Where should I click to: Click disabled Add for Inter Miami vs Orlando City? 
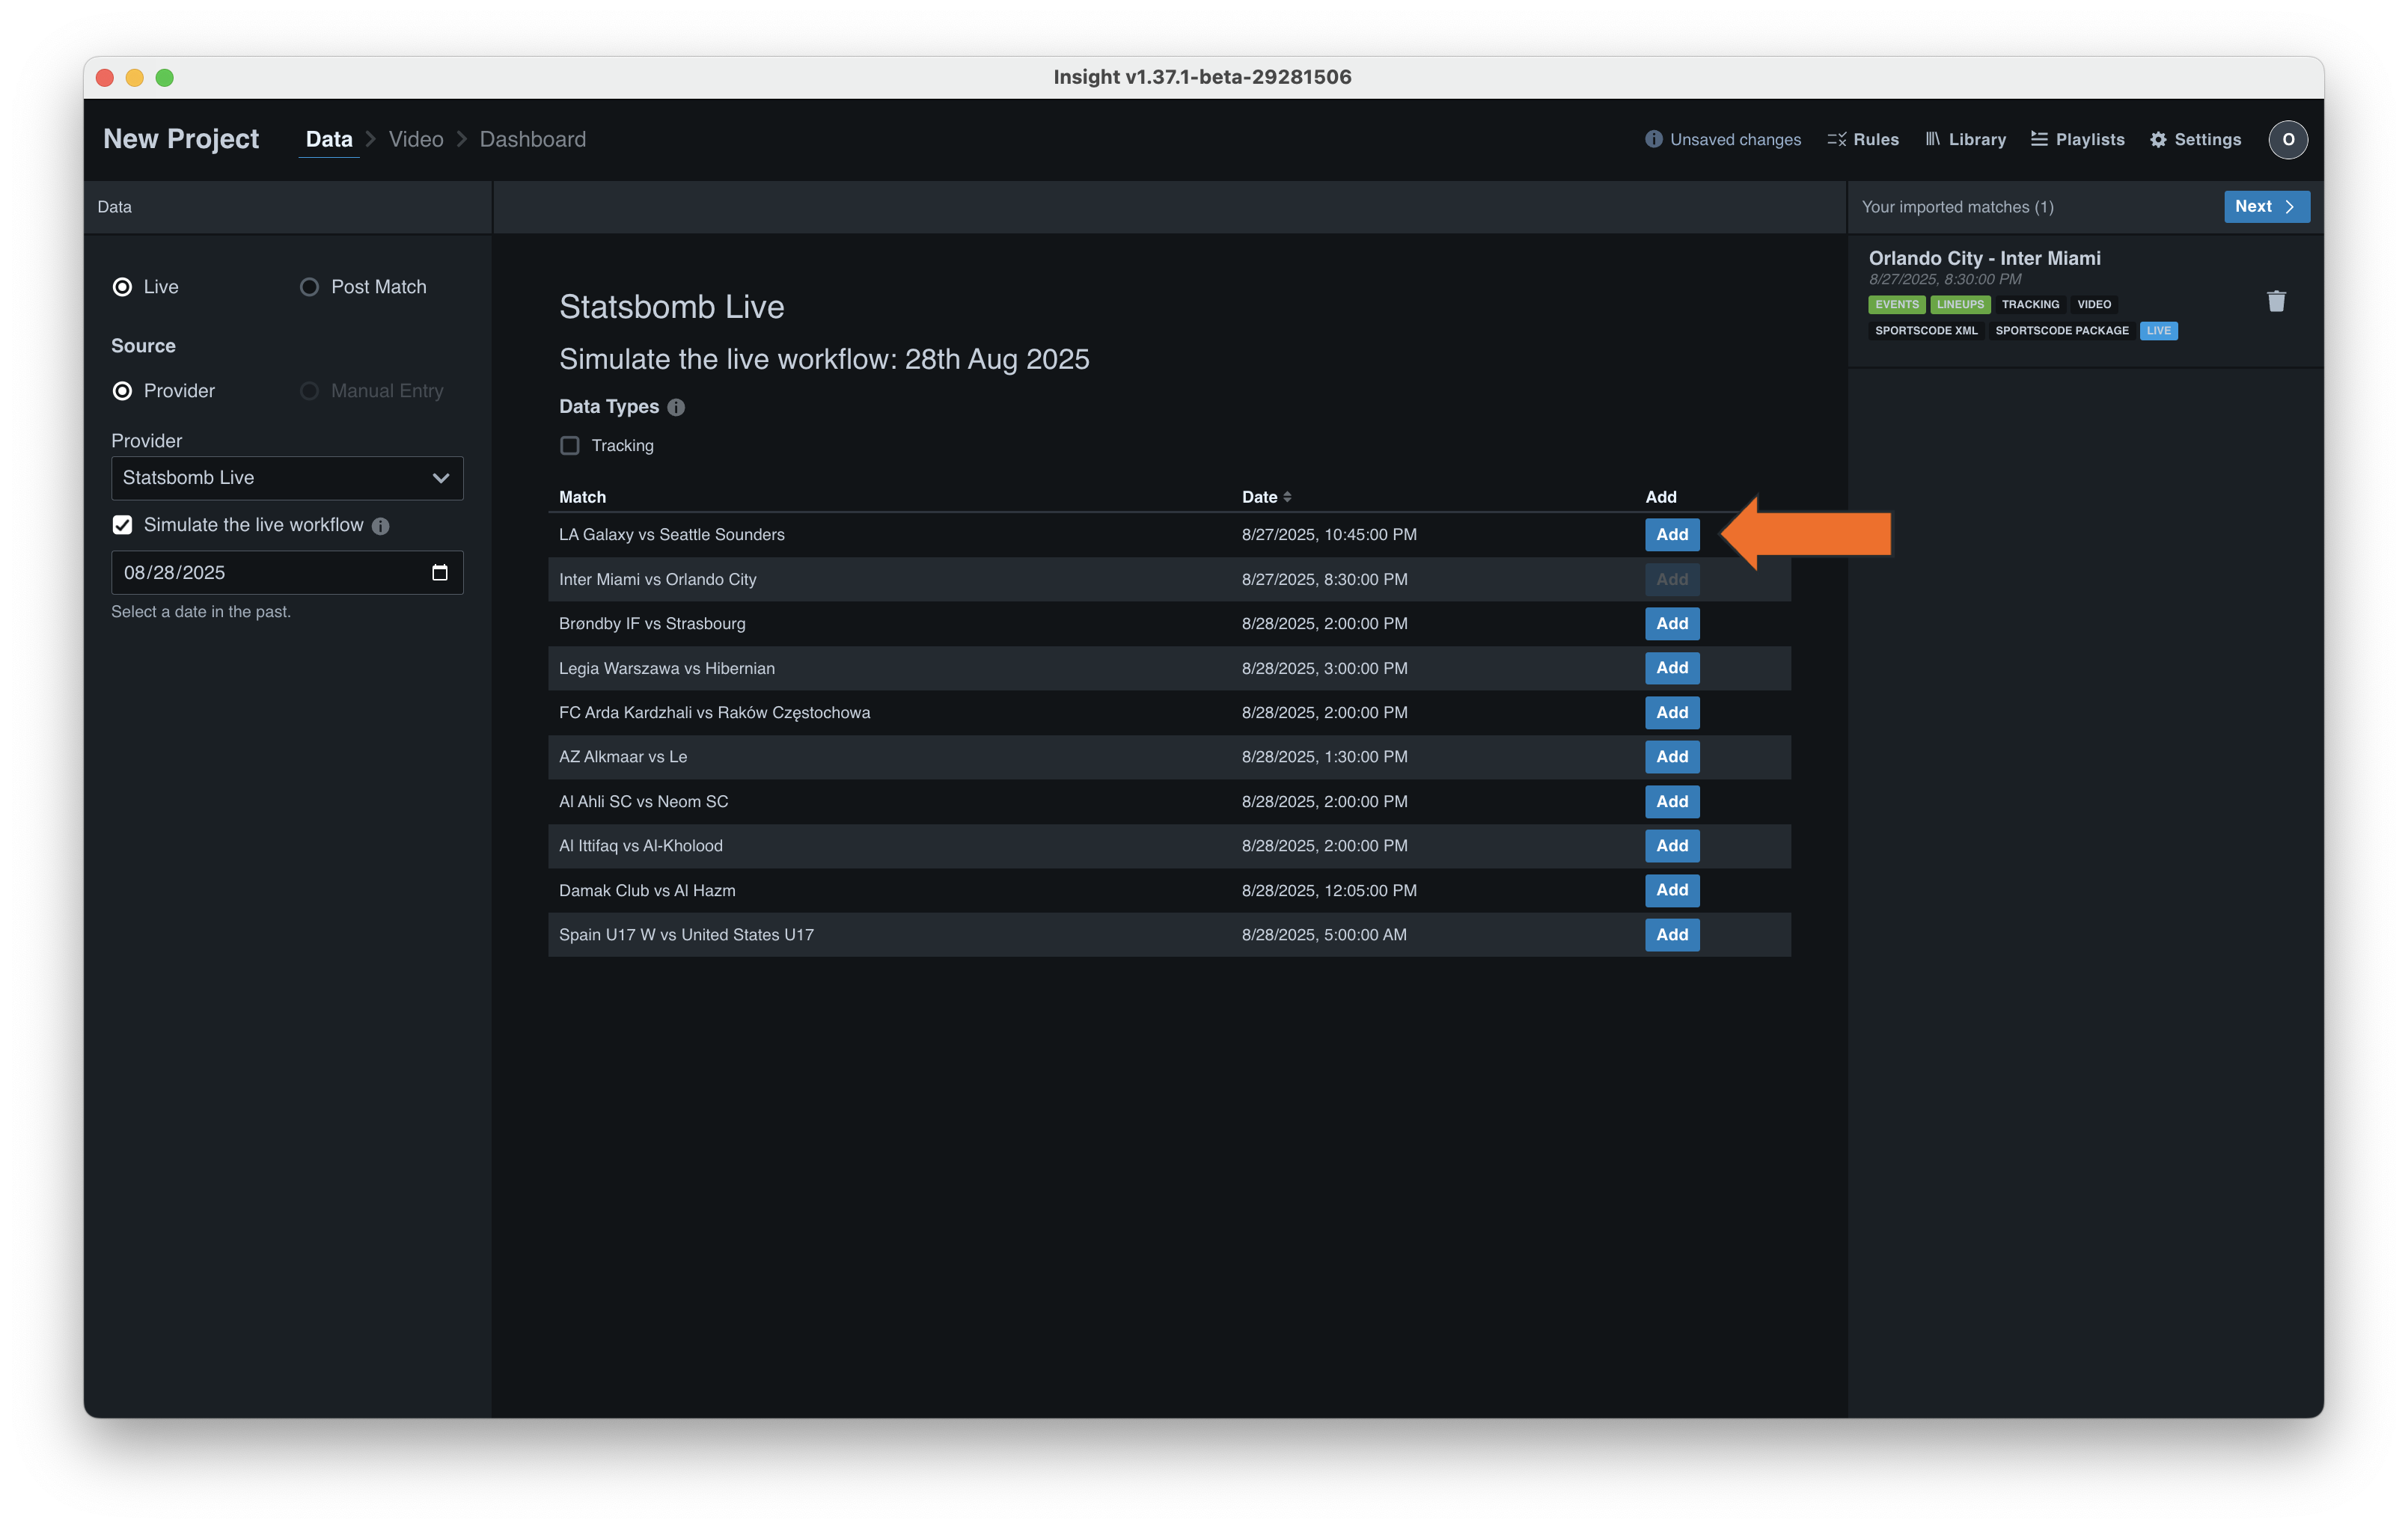(1672, 580)
